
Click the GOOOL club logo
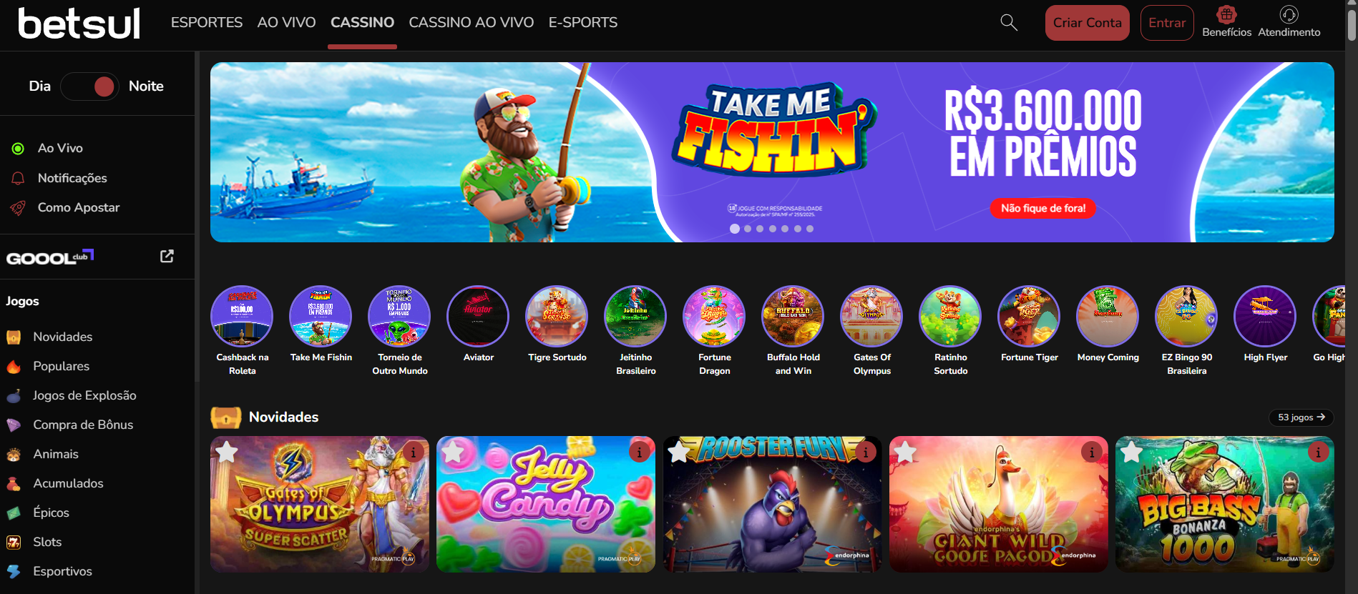[x=50, y=257]
